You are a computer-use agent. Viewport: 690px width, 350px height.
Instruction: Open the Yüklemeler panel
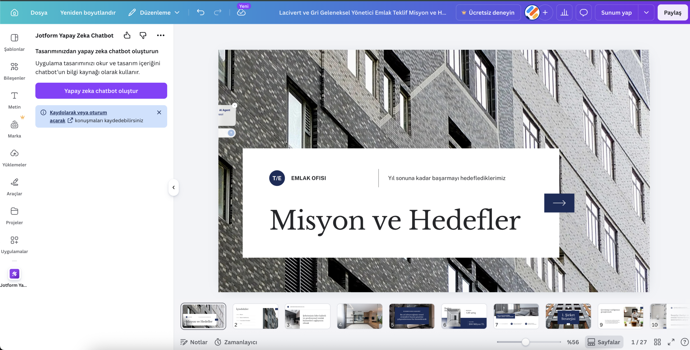tap(14, 157)
